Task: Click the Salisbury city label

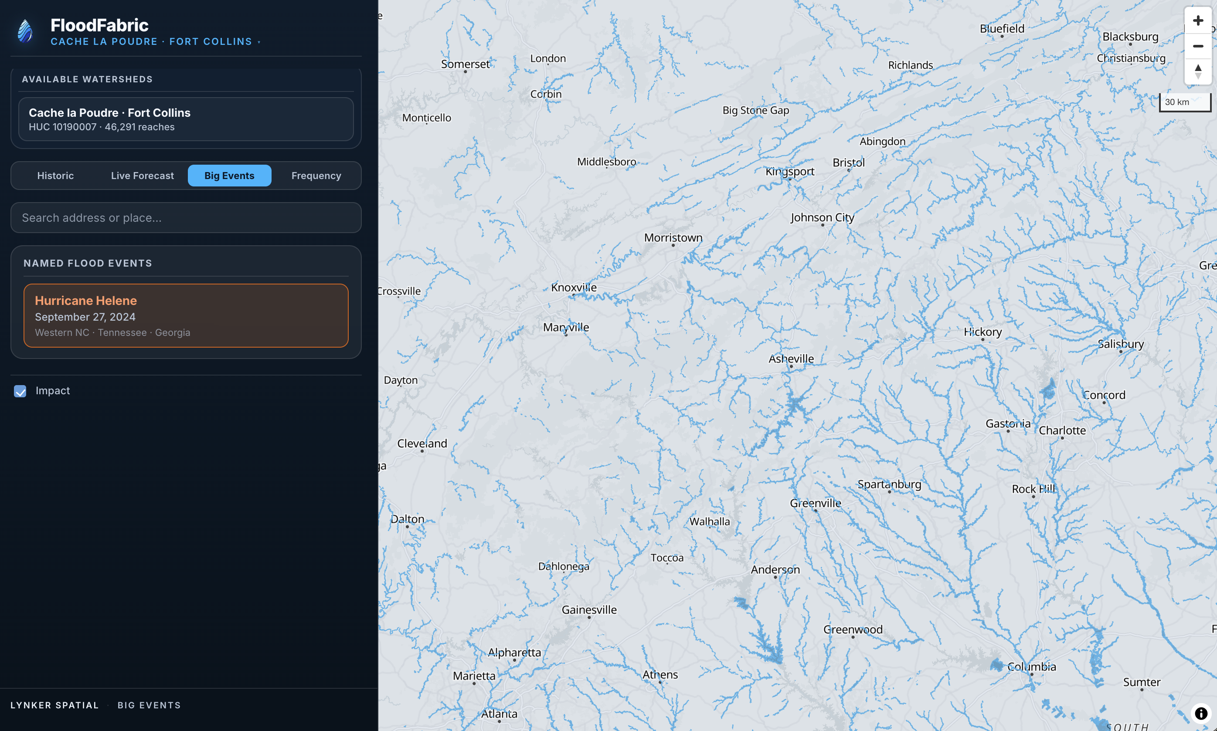Action: click(1120, 344)
